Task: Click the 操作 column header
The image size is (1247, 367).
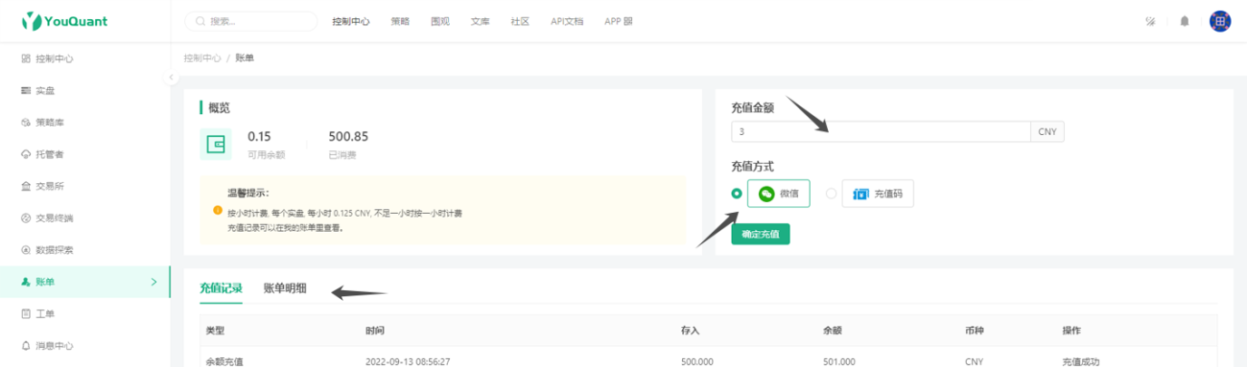Action: click(x=1072, y=331)
